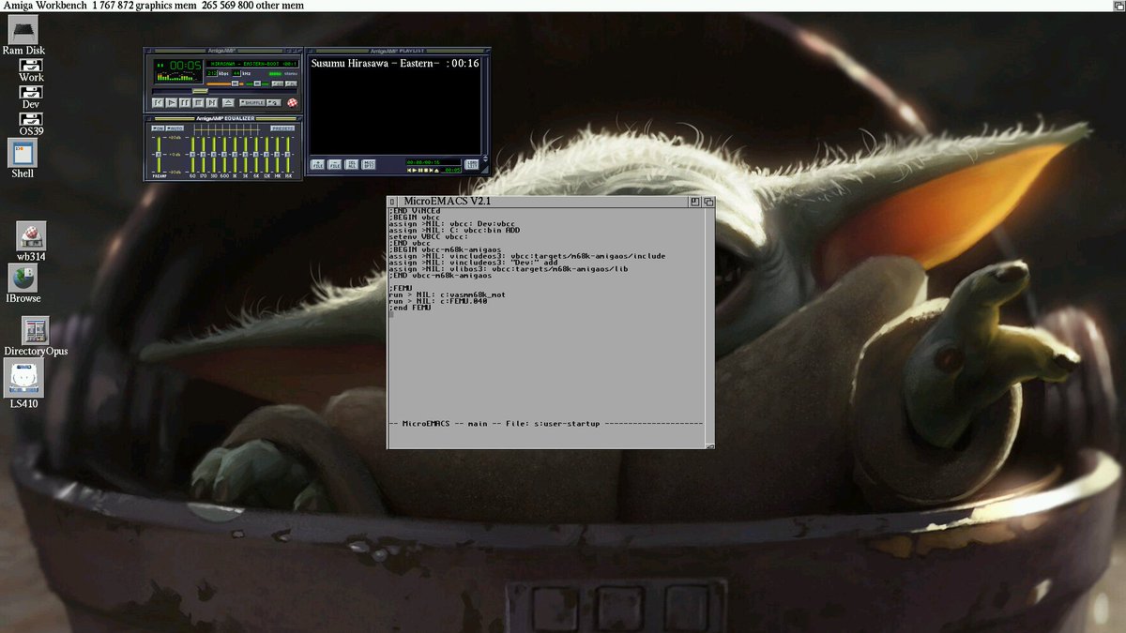Click the playlist scroll arrows

point(485,158)
